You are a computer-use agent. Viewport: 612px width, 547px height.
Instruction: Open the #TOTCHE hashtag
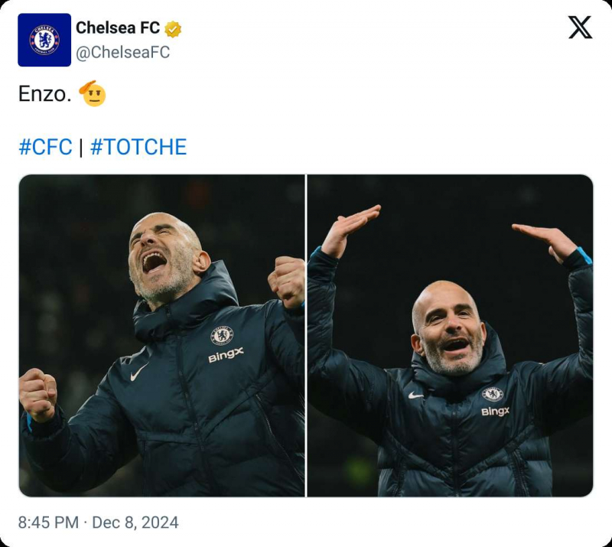click(138, 147)
